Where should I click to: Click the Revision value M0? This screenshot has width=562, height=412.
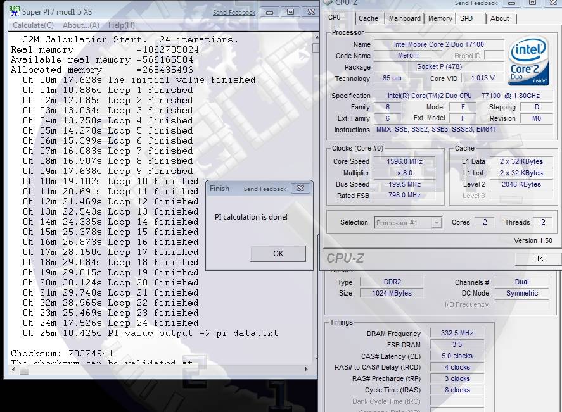(537, 118)
